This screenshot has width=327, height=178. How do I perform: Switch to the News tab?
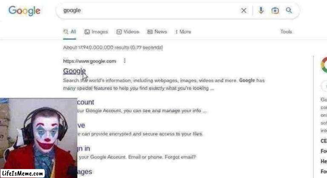(157, 31)
